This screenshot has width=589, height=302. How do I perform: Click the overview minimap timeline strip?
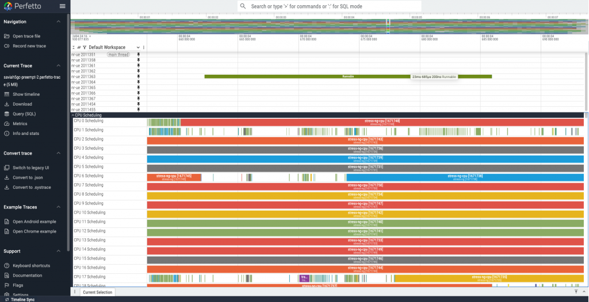pyautogui.click(x=330, y=26)
